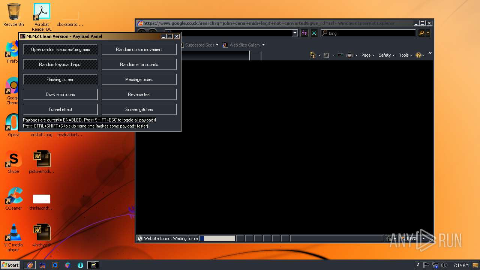Toggle the Random cursor movement payload
Screen dimensions: 480x270
pos(139,49)
